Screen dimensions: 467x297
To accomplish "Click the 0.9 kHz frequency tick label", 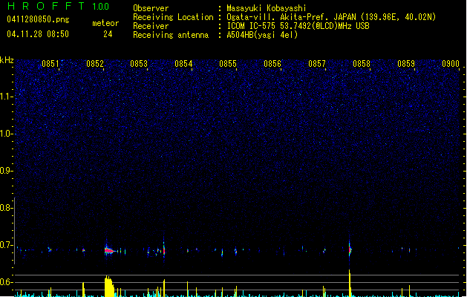I will [x=7, y=171].
